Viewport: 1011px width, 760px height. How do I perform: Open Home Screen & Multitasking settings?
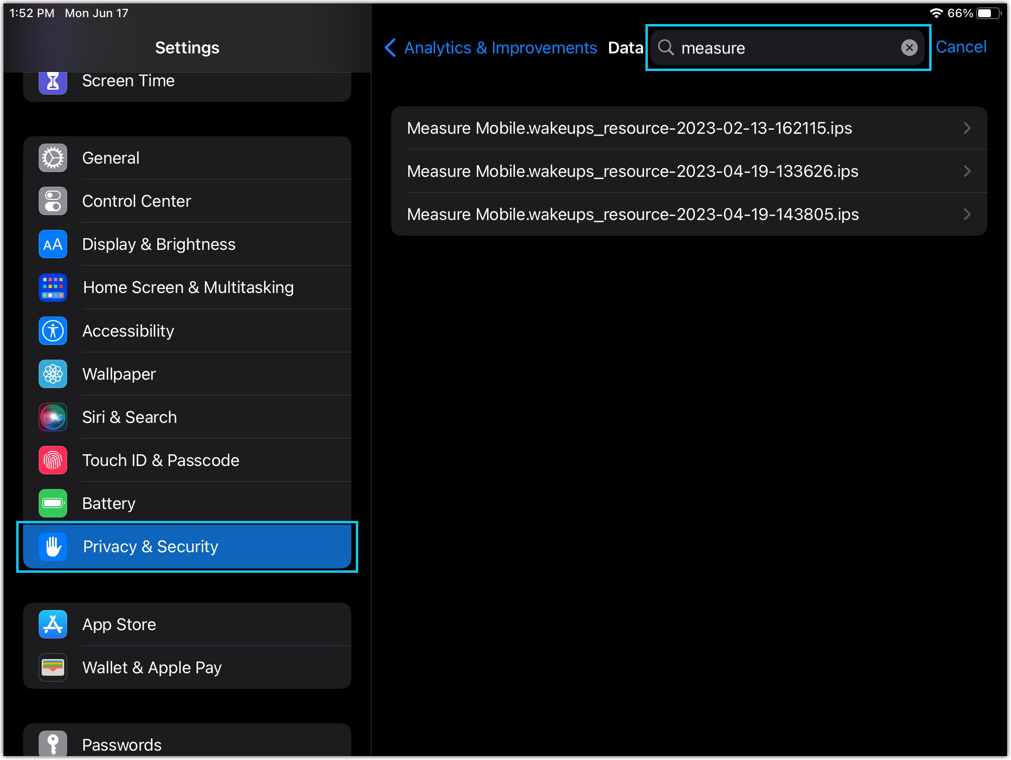(187, 288)
